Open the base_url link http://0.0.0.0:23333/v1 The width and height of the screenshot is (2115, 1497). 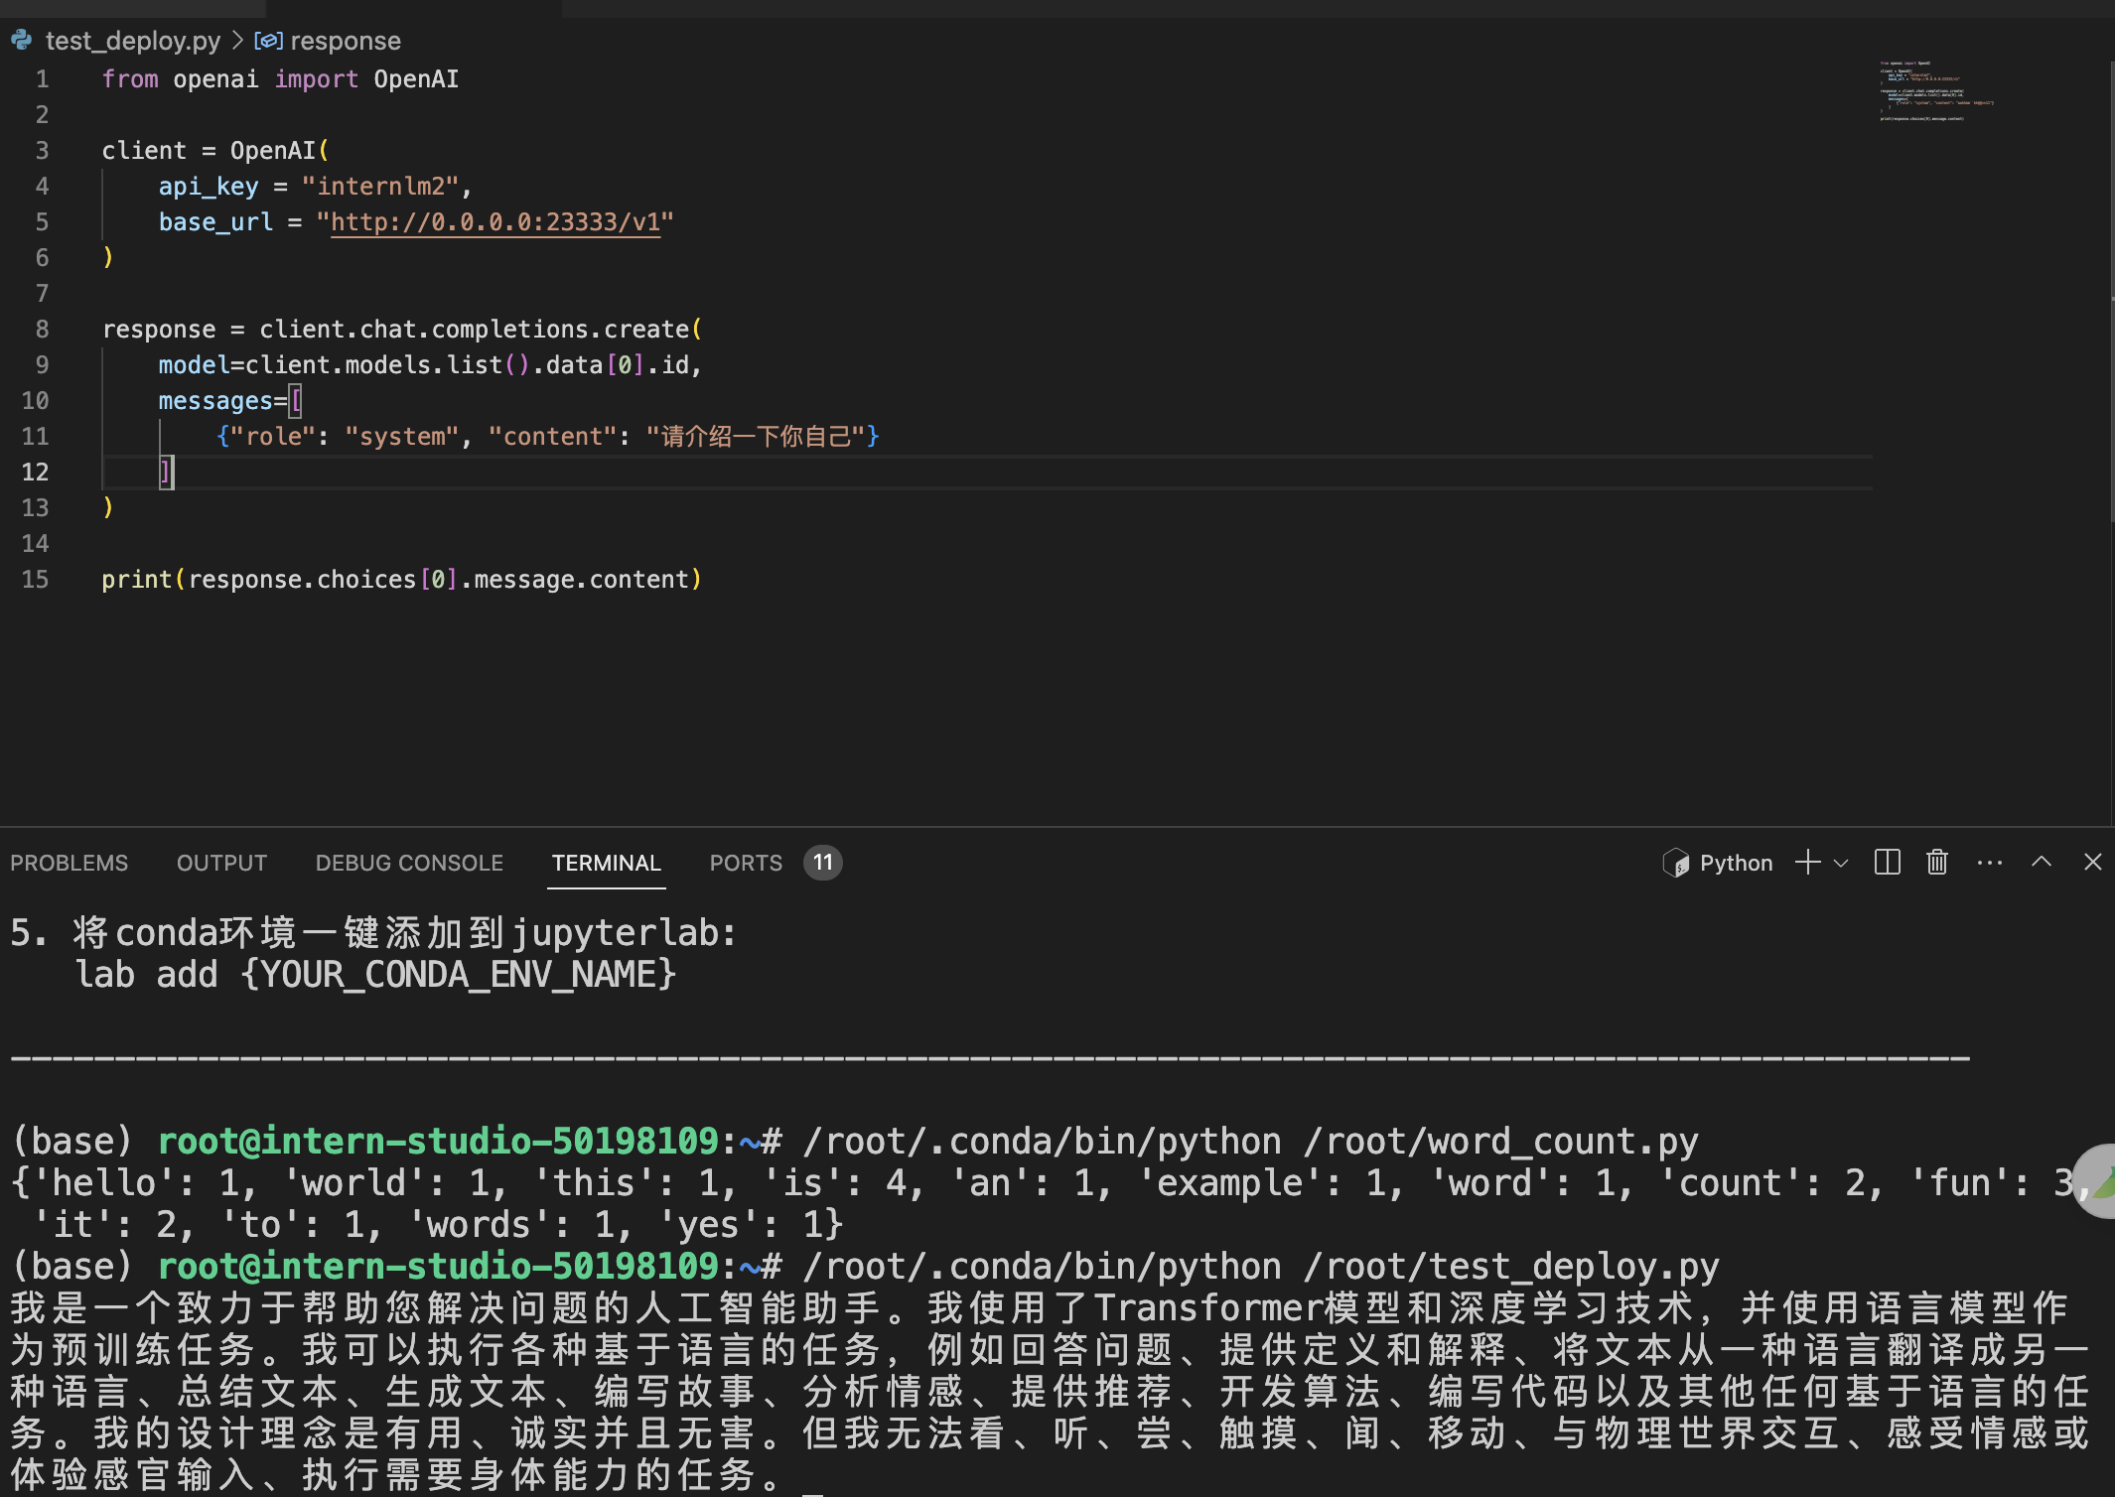coord(495,221)
